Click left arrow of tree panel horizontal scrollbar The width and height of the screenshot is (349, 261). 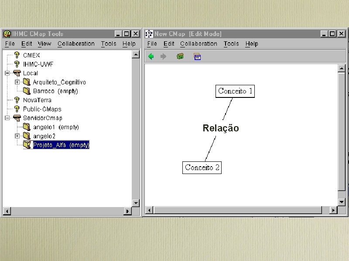point(7,211)
